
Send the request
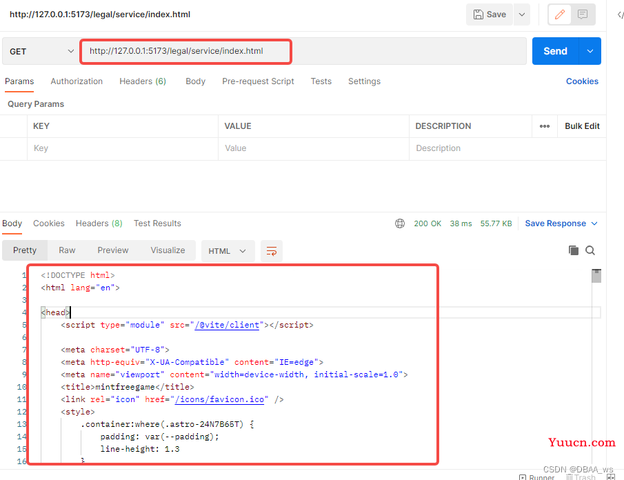tap(555, 51)
